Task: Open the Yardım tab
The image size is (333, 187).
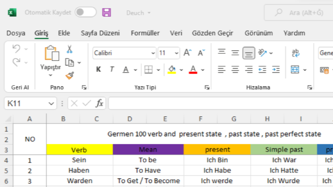Action: 294,33
